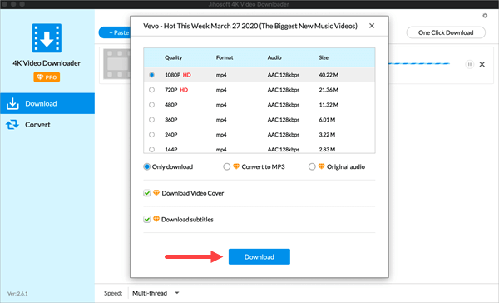This screenshot has width=499, height=303.
Task: Click One Click Download button
Action: [446, 32]
